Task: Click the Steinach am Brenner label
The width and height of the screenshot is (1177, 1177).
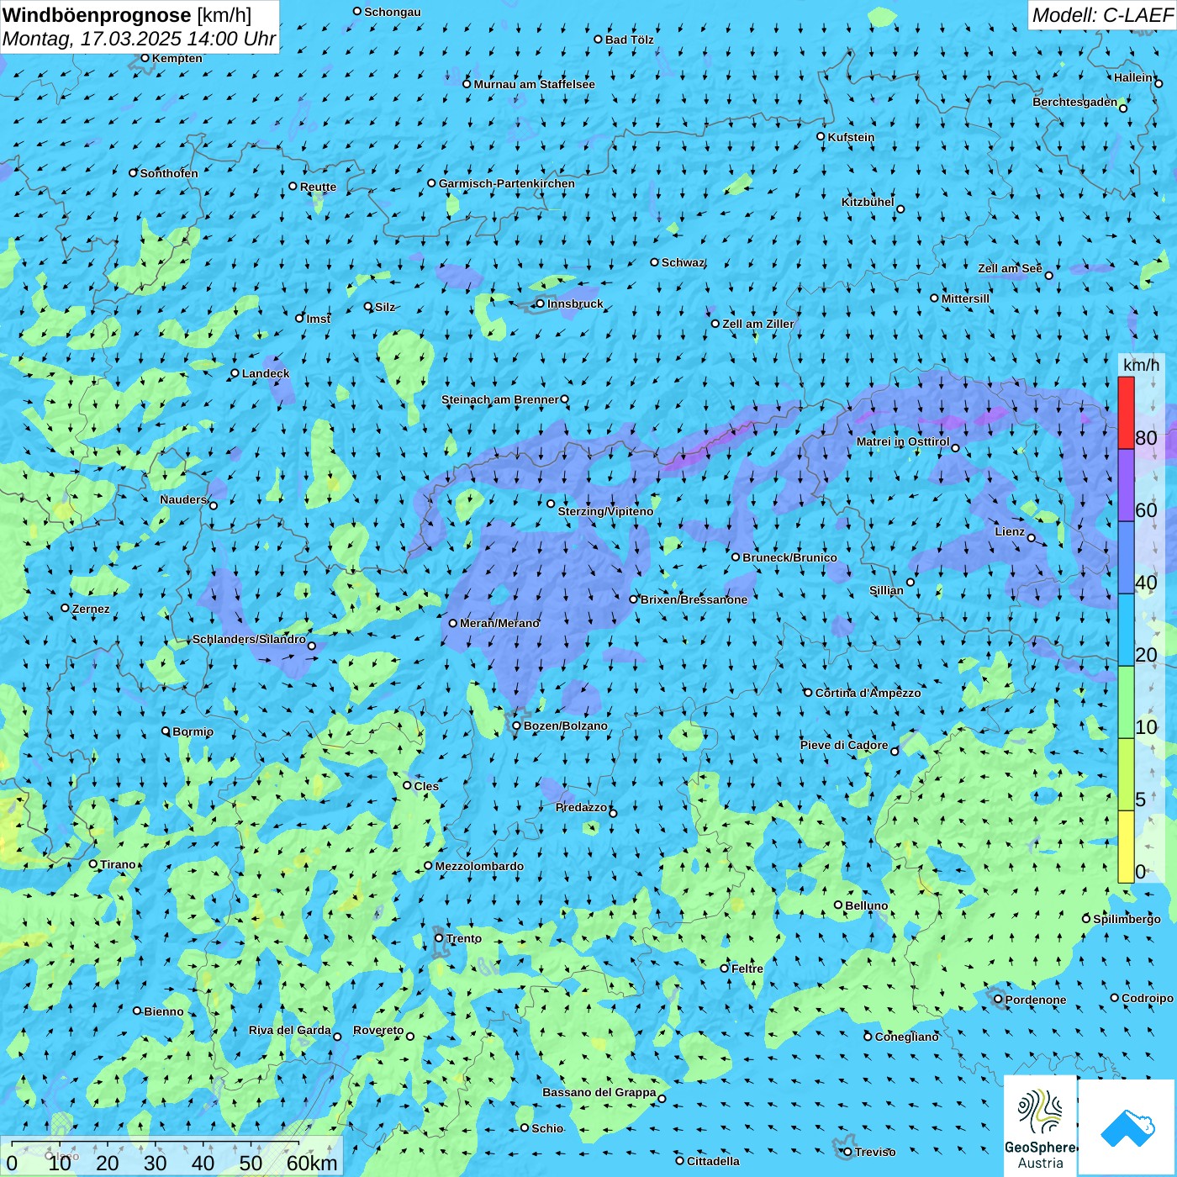Action: coord(500,399)
